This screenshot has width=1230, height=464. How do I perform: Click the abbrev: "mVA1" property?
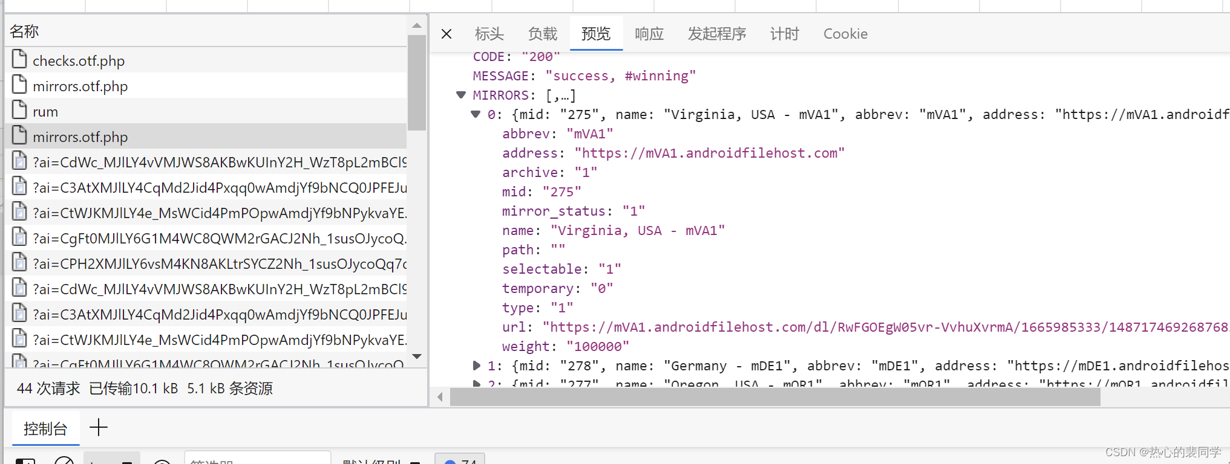[558, 134]
